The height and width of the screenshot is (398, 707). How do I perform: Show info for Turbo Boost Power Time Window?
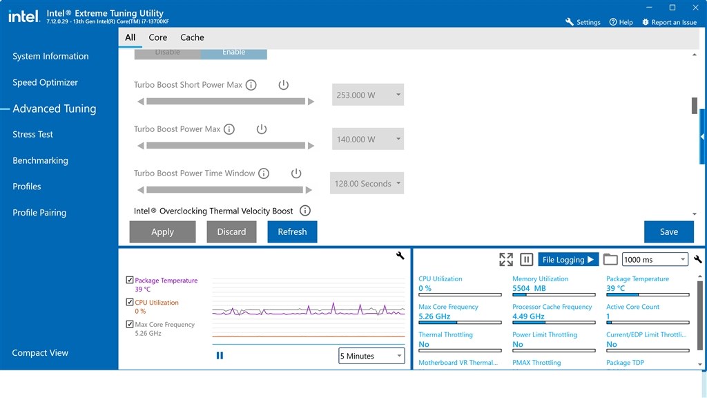click(x=264, y=173)
